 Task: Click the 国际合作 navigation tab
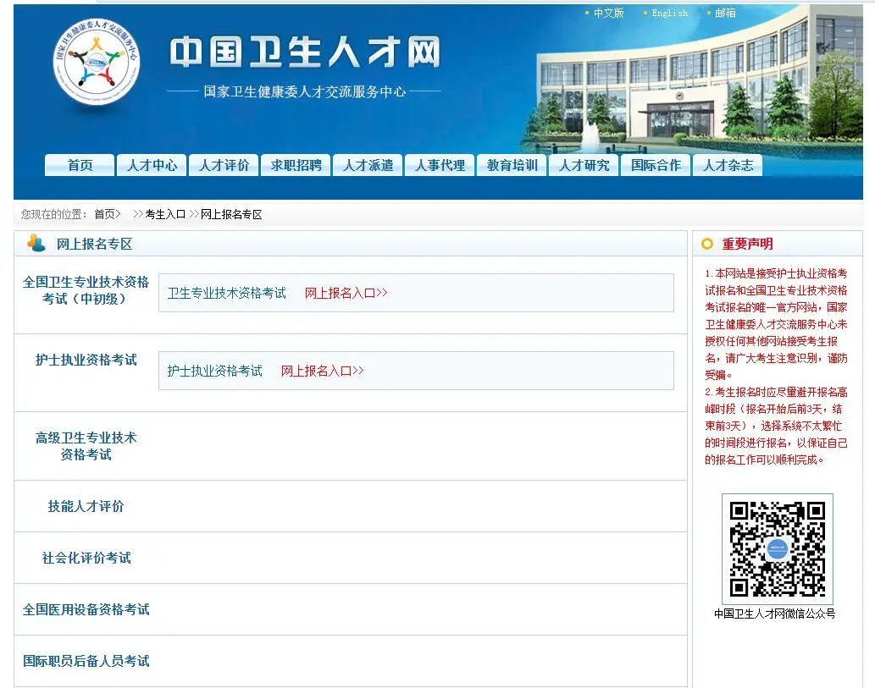pyautogui.click(x=656, y=165)
